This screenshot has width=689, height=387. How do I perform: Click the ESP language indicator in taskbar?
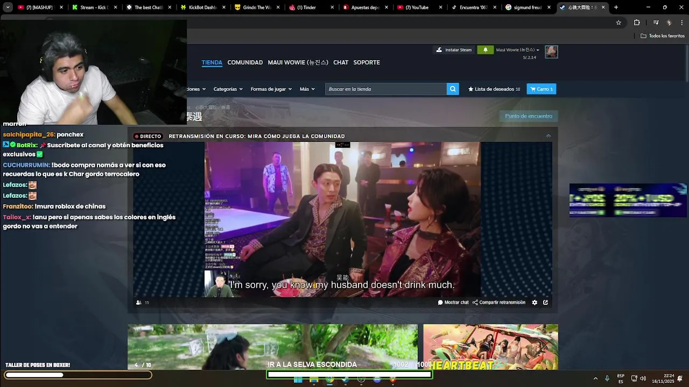(621, 378)
